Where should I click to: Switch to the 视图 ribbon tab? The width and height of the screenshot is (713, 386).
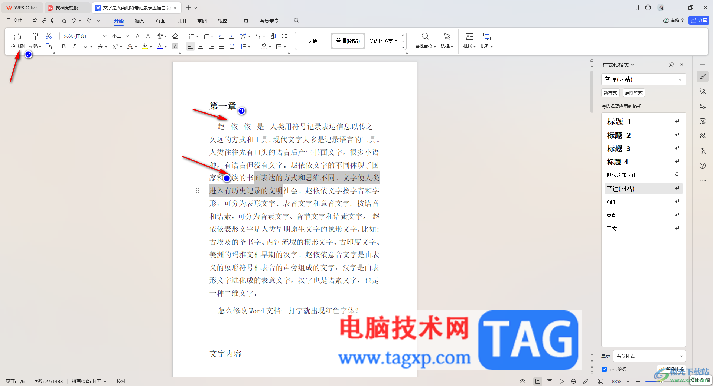tap(223, 21)
